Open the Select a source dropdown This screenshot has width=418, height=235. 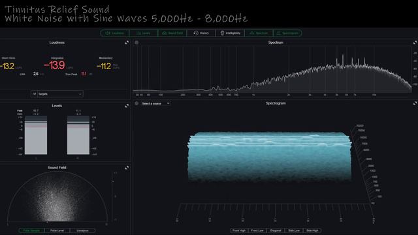pyautogui.click(x=155, y=103)
